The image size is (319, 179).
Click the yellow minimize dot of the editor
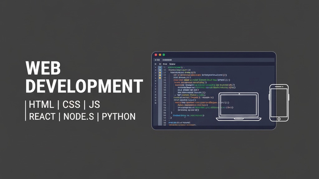[160, 55]
